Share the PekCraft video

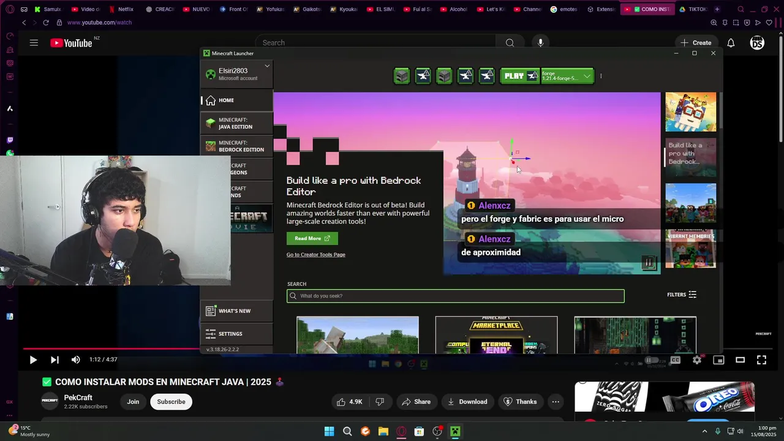417,402
